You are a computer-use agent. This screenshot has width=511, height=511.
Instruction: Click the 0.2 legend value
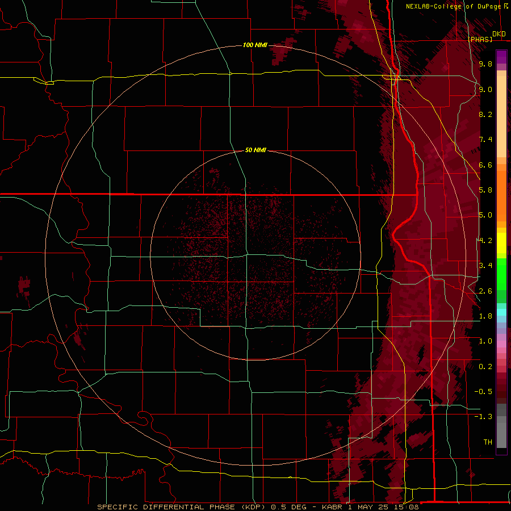(485, 367)
